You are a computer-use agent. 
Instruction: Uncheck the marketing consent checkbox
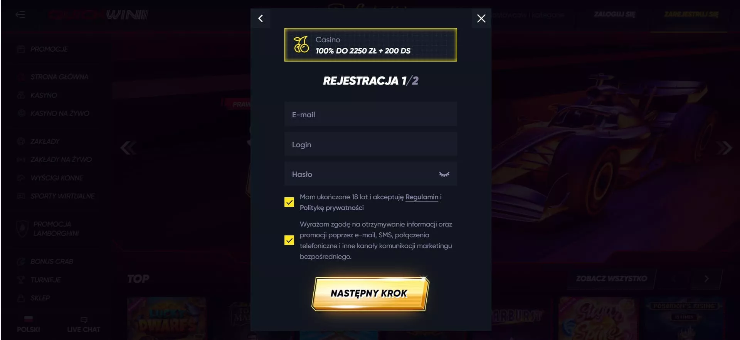(x=289, y=240)
